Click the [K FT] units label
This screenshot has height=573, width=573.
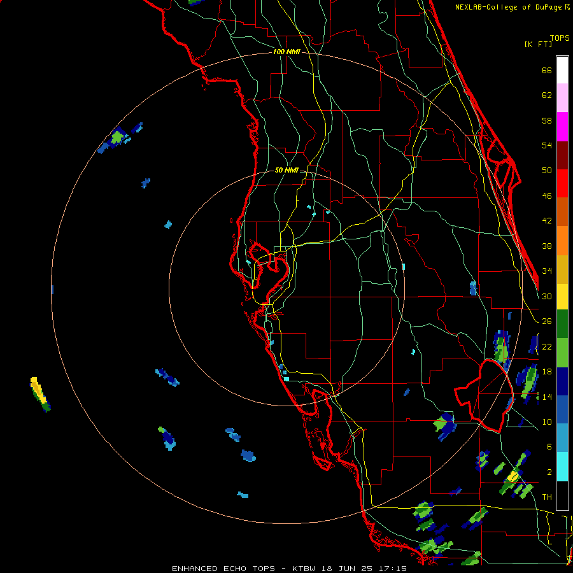(538, 45)
